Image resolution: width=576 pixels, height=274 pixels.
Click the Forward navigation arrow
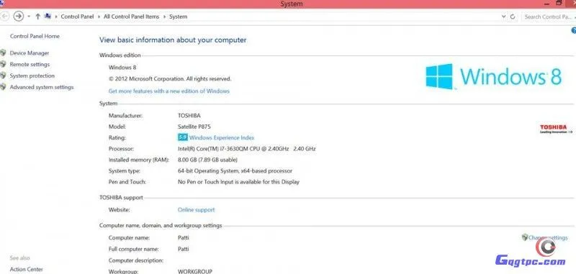coord(19,16)
